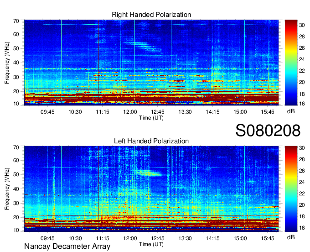Click 15:00 tick under Left Handed plot
The image size is (310, 252).
(x=240, y=238)
